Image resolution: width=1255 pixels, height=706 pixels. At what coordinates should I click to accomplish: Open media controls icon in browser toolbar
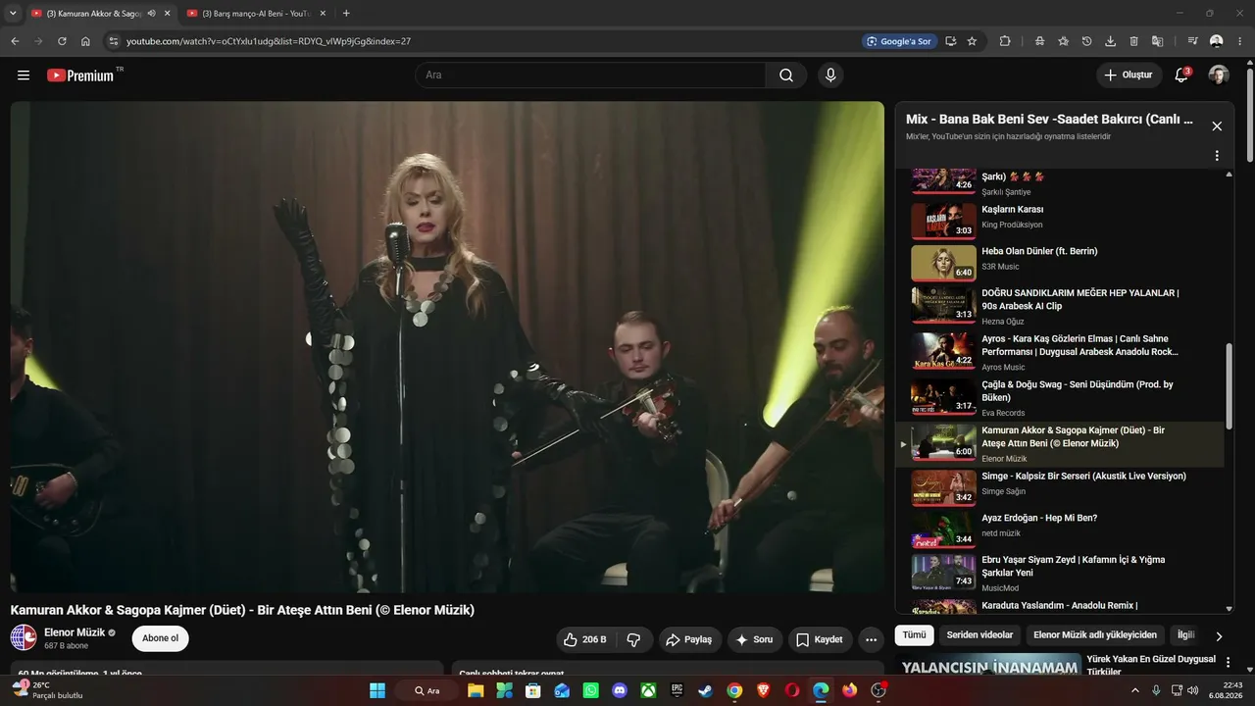[1192, 41]
